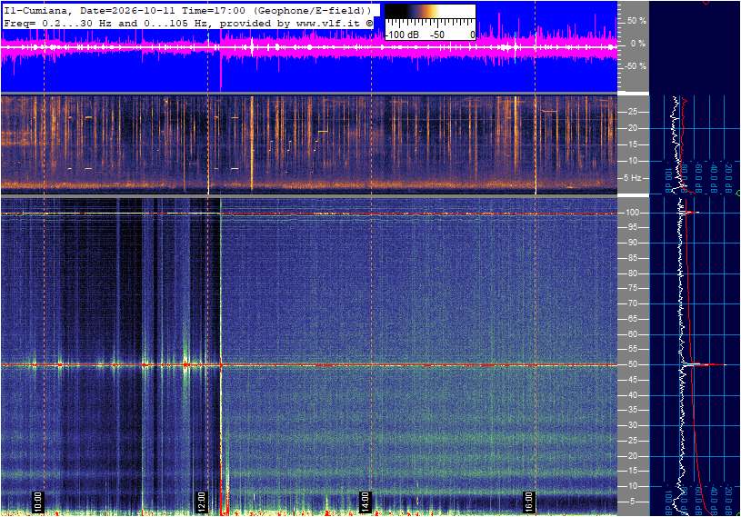
Task: Click the 10:00 time marker
Action: click(38, 502)
